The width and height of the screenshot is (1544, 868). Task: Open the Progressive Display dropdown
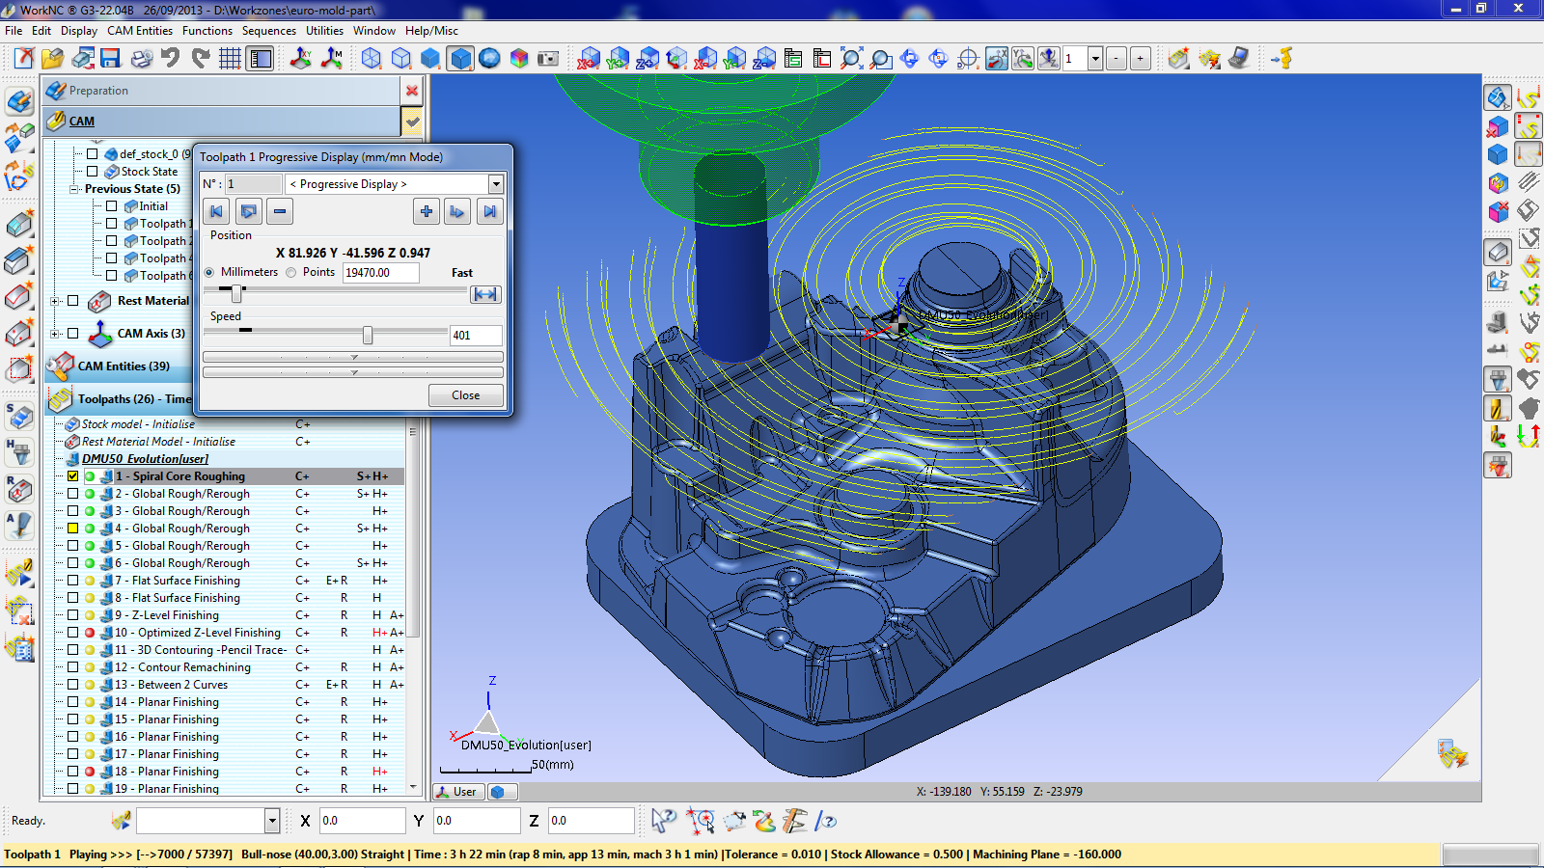pyautogui.click(x=496, y=184)
